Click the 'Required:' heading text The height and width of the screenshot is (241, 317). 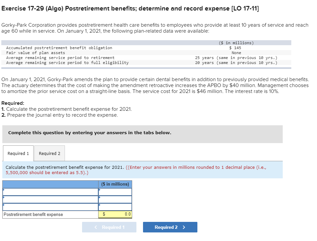13,103
